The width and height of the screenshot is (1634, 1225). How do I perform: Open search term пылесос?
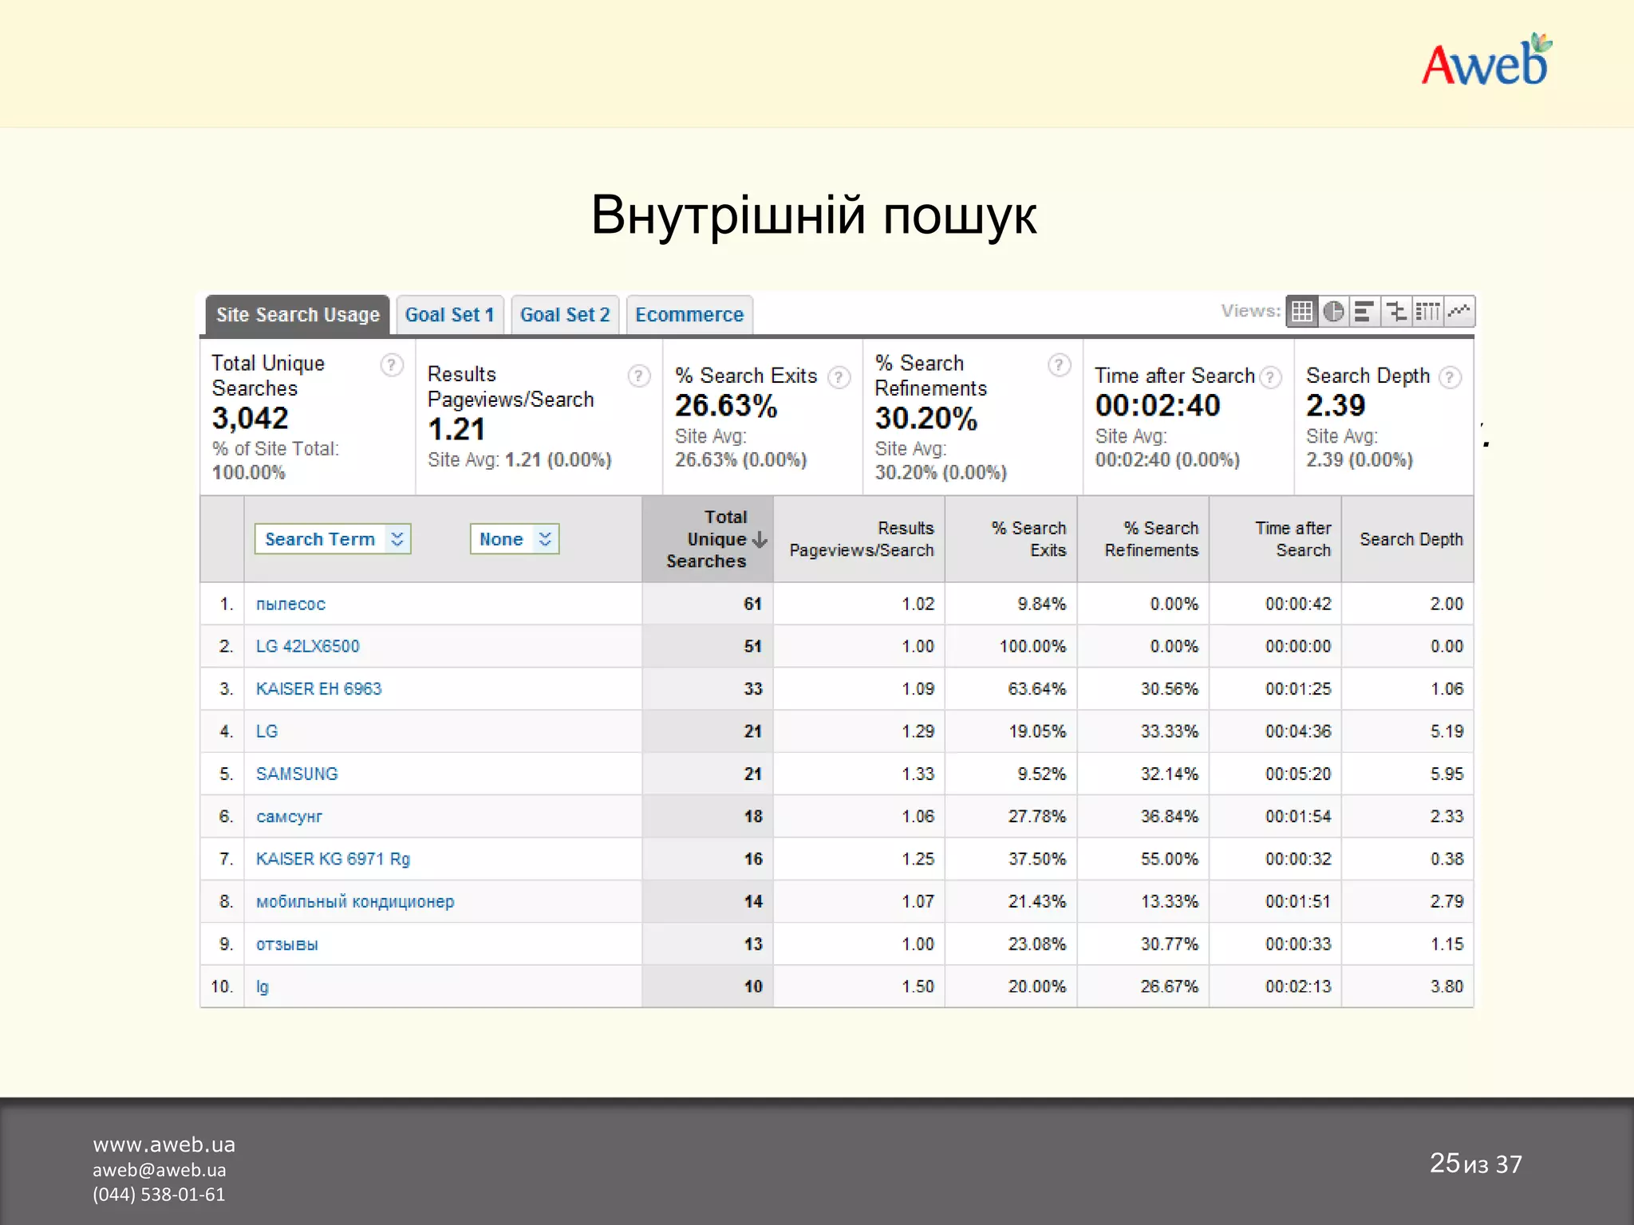pos(290,605)
